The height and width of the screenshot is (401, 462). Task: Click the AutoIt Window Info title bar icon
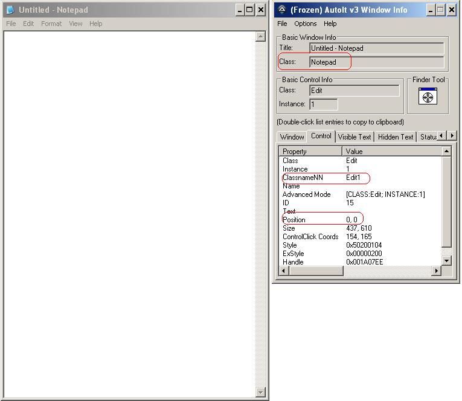(x=282, y=10)
